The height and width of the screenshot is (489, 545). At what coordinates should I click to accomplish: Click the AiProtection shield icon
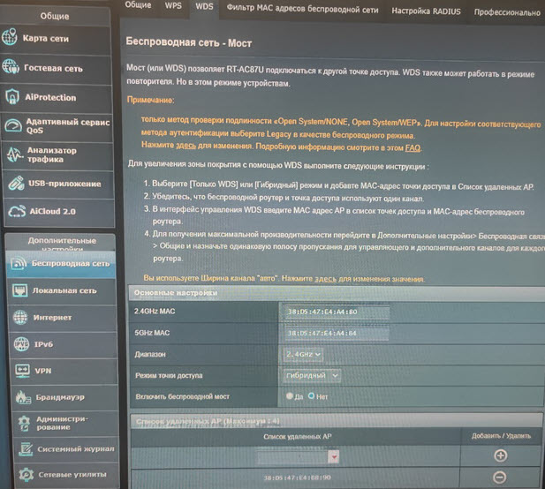(11, 97)
